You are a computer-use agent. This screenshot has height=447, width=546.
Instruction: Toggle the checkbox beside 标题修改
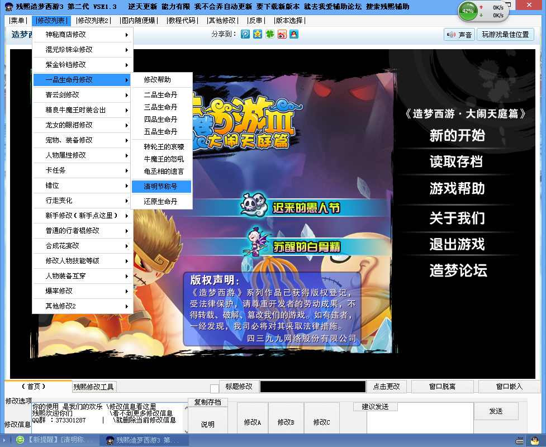[215, 388]
